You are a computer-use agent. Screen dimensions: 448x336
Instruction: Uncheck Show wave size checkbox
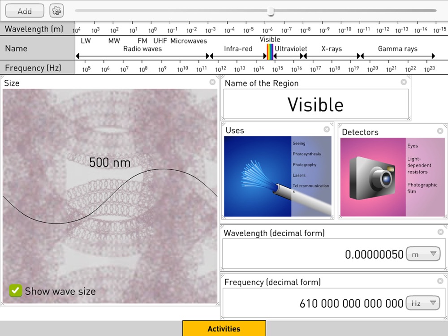(x=15, y=291)
